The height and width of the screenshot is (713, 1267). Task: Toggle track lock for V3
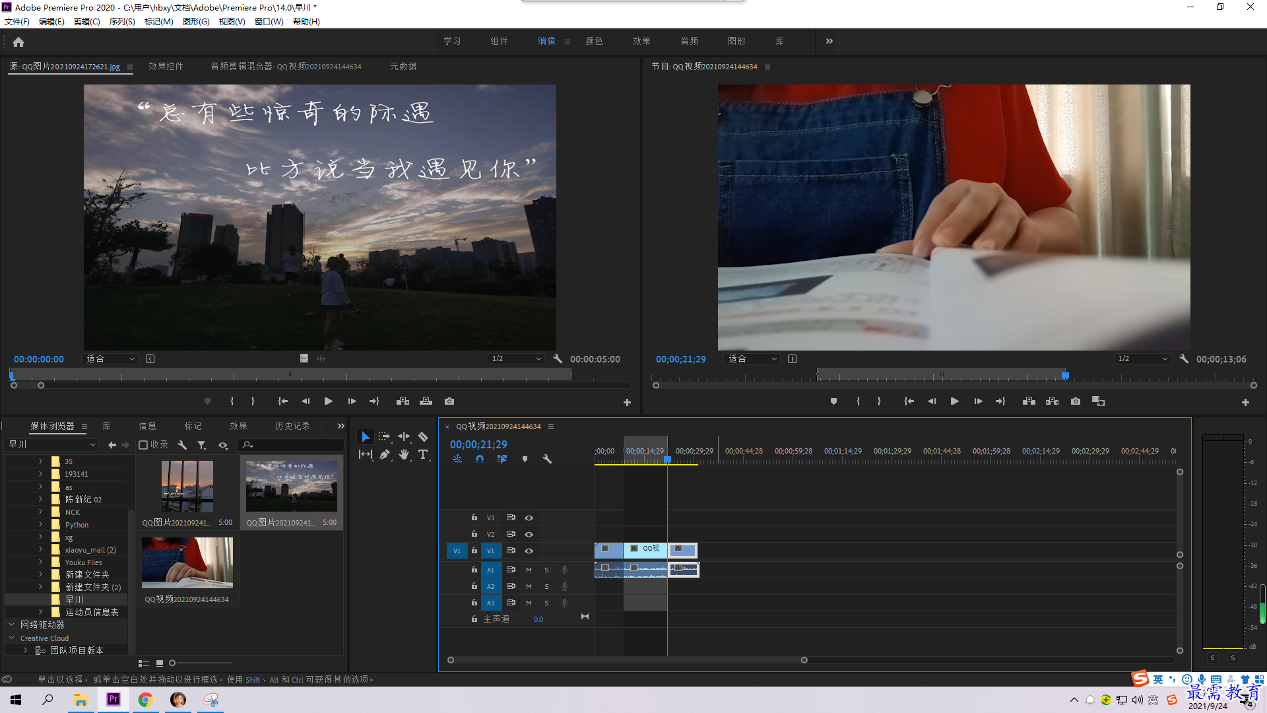tap(474, 518)
